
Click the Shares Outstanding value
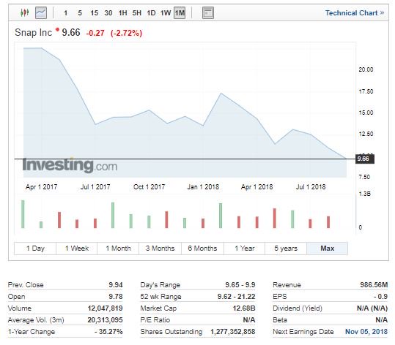(x=233, y=332)
